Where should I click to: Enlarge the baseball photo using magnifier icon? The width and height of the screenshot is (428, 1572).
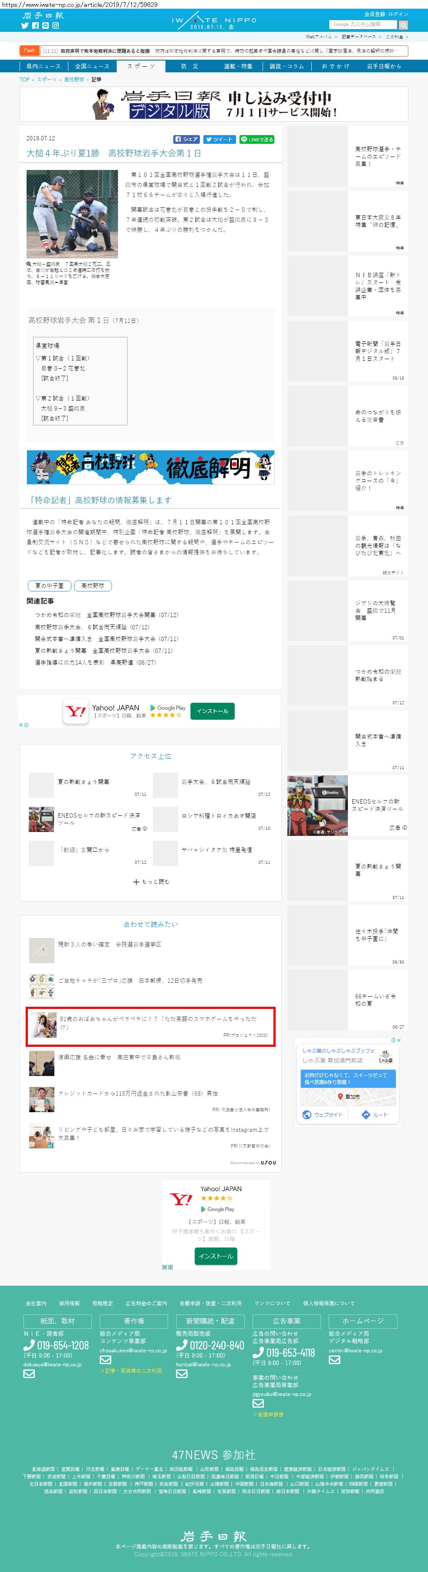click(29, 264)
